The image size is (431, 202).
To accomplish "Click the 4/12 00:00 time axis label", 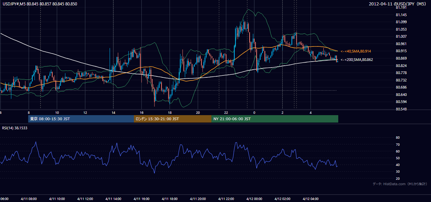I will click(254, 199).
